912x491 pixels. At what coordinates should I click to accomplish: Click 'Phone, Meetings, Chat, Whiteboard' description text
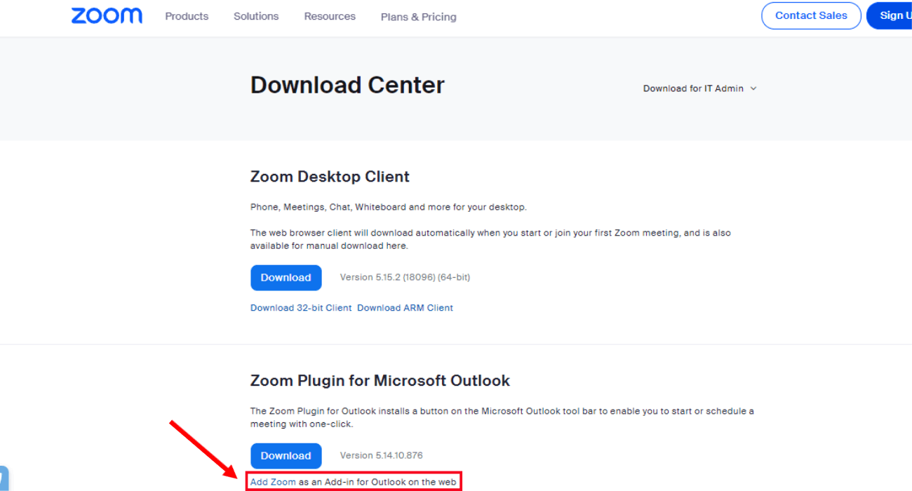(388, 207)
